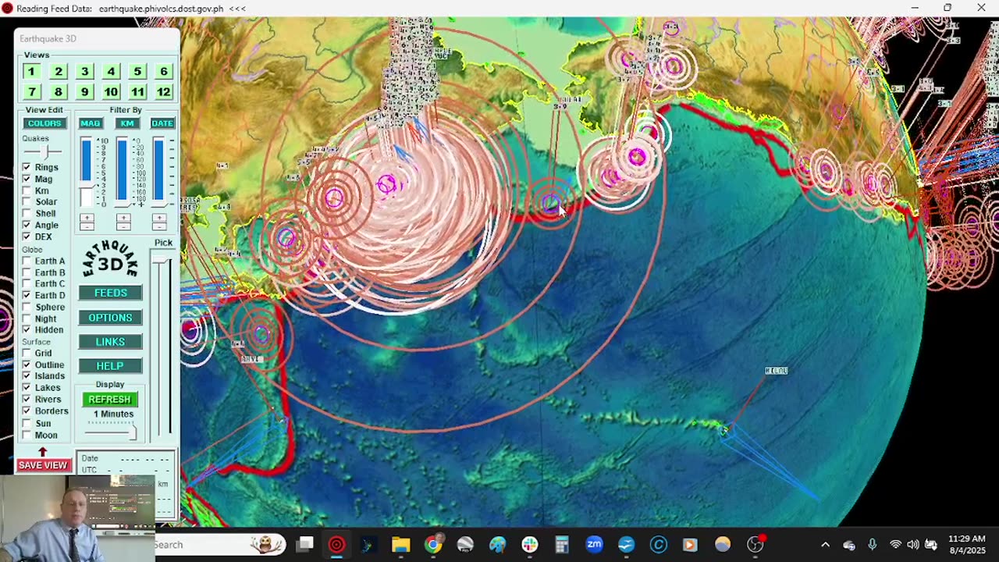
Task: Select the Hawaii earthquake marker
Action: pos(724,429)
